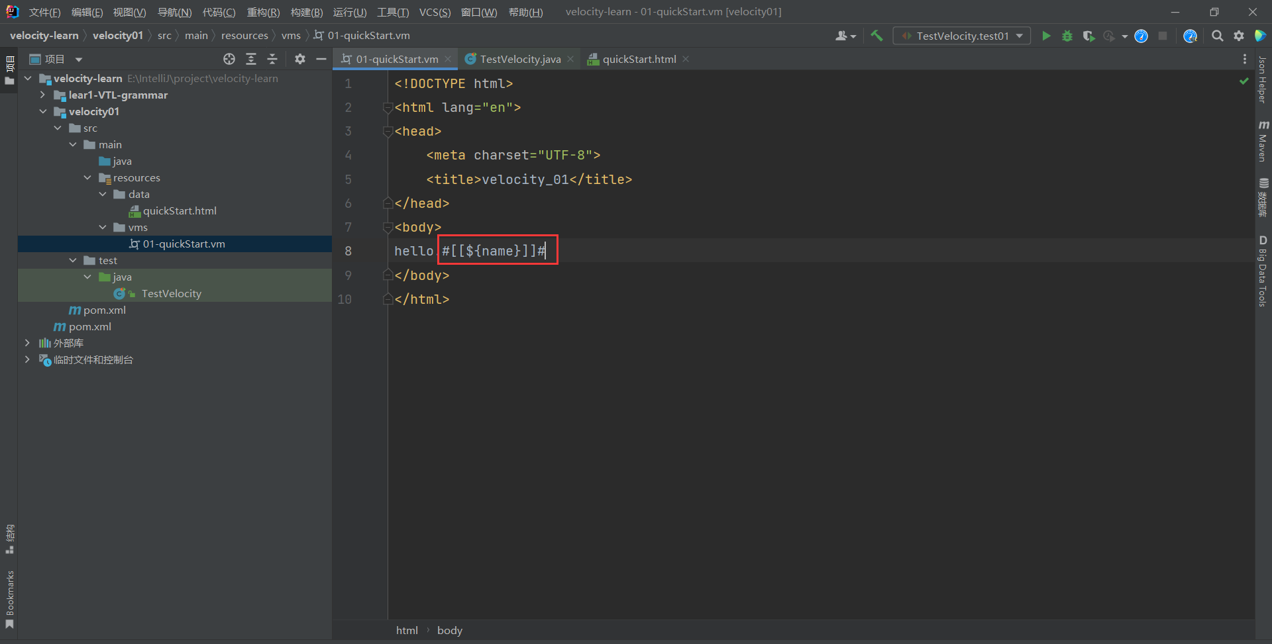Open project view mode dropdown
The image size is (1272, 644).
point(79,60)
